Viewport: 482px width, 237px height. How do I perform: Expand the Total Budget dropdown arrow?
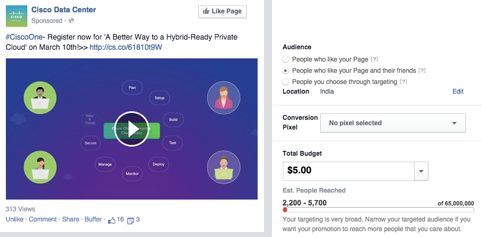421,171
